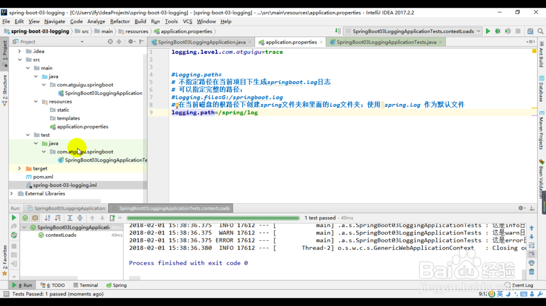The height and width of the screenshot is (306, 546).
Task: Toggle show ignored tests filter
Action: [x=35, y=218]
